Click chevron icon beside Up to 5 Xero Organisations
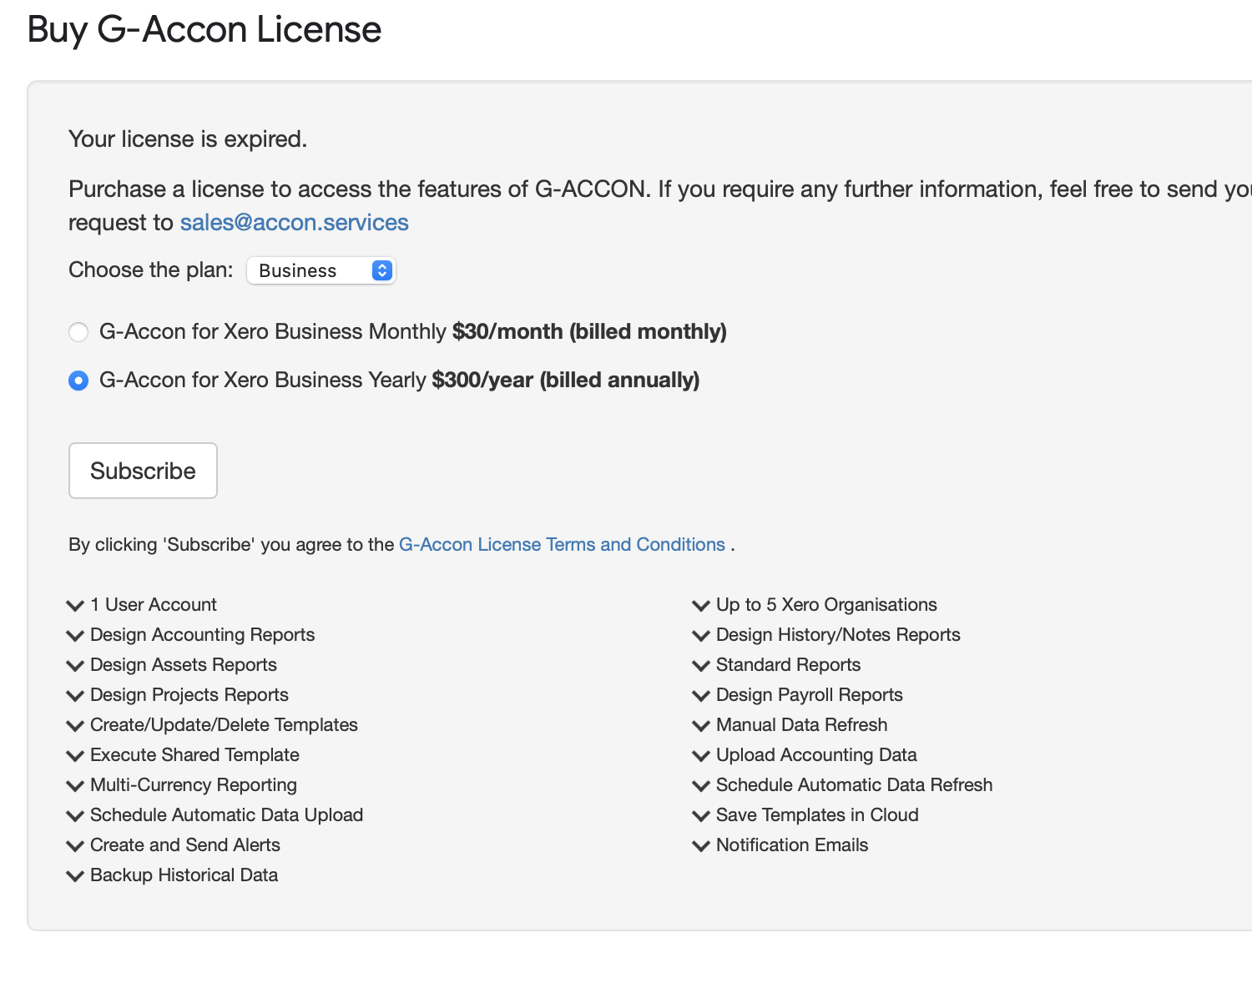 701,605
